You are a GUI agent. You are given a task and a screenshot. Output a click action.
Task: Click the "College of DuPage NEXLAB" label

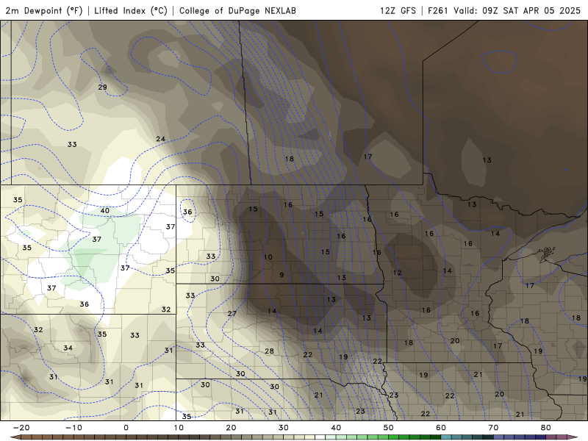click(x=237, y=11)
